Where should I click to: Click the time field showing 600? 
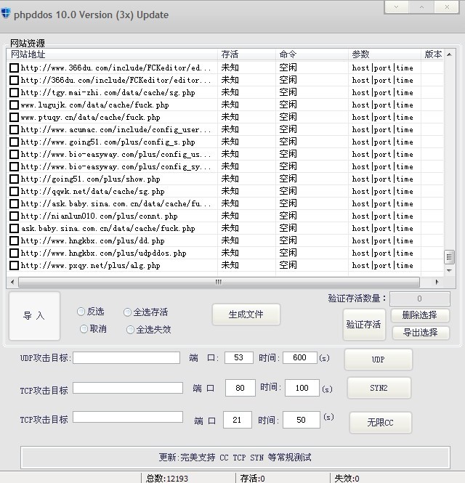click(300, 357)
